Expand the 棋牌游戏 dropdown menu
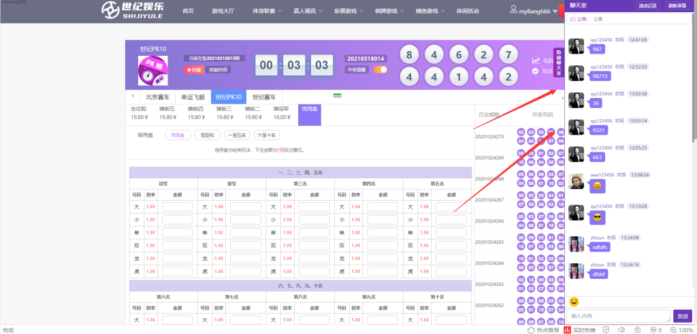The width and height of the screenshot is (697, 334). coord(390,11)
